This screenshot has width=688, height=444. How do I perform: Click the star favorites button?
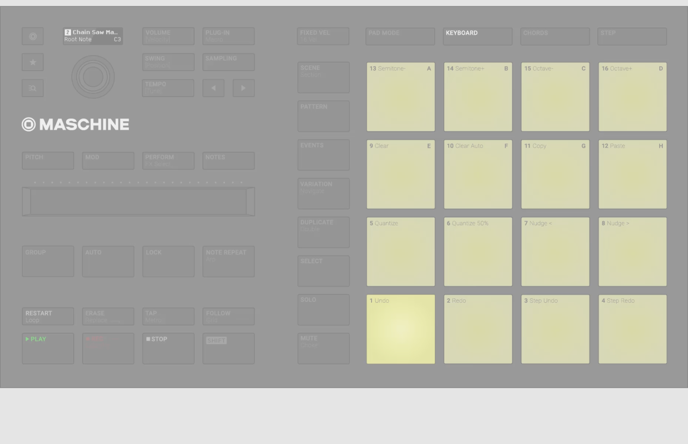[x=33, y=62]
